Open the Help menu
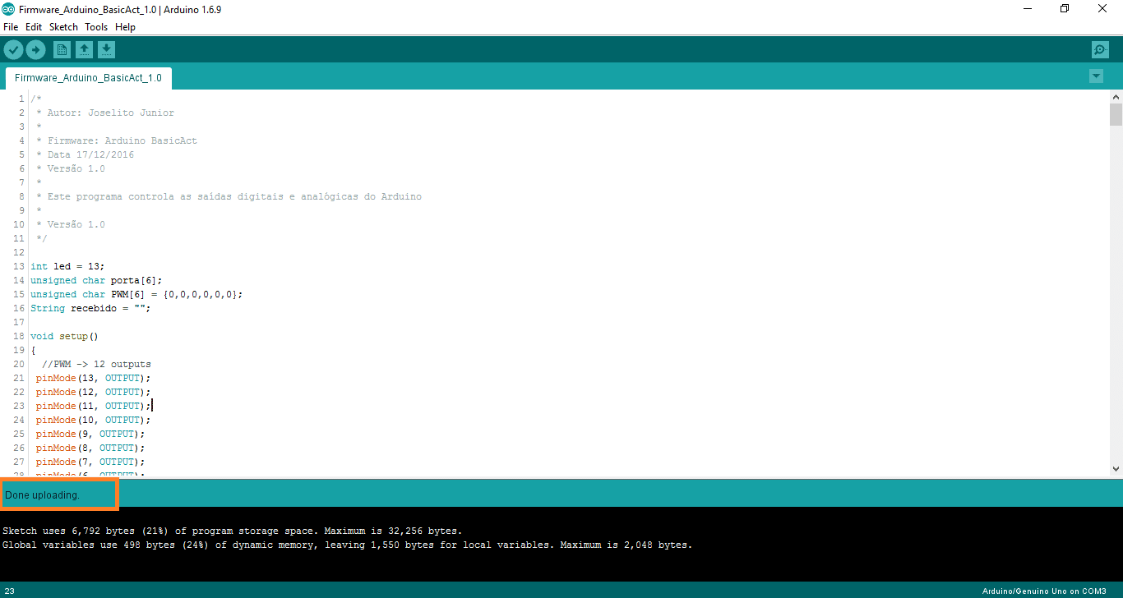The width and height of the screenshot is (1123, 598). [125, 27]
